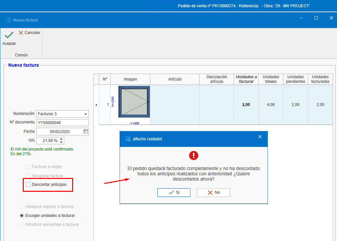
Task: Select Escoger unidades a facturar option
Action: [x=22, y=216]
